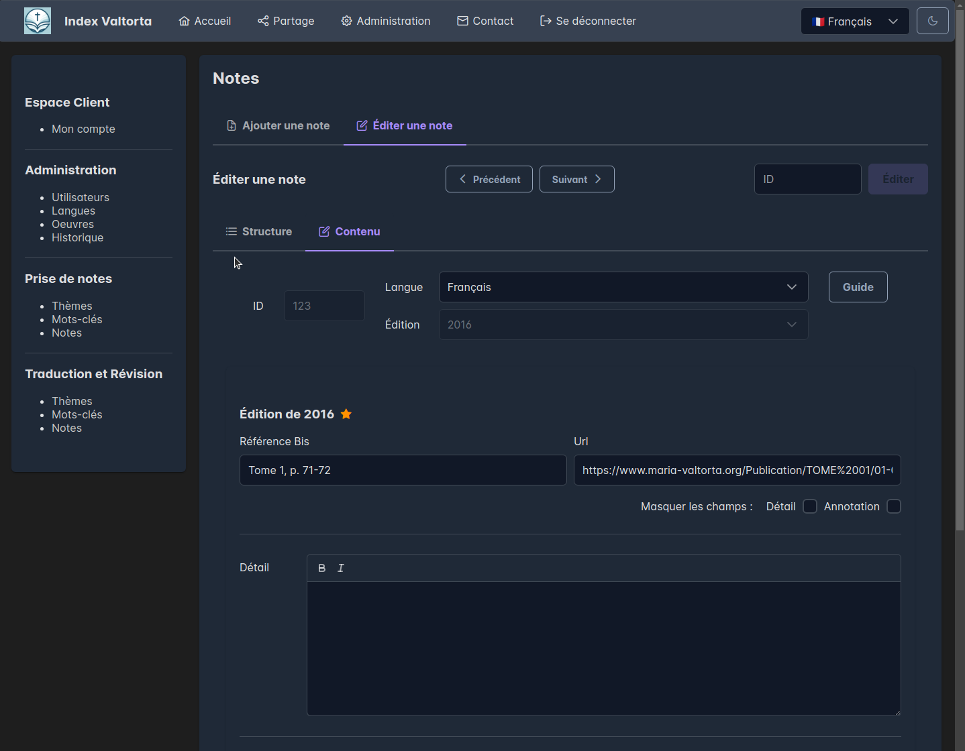965x751 pixels.
Task: Open the Français language selector in navbar
Action: pyautogui.click(x=854, y=21)
